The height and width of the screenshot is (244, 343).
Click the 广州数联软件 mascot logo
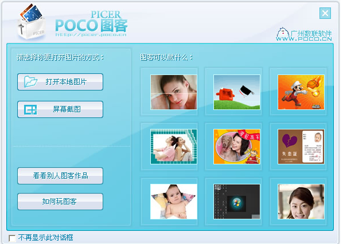point(283,32)
